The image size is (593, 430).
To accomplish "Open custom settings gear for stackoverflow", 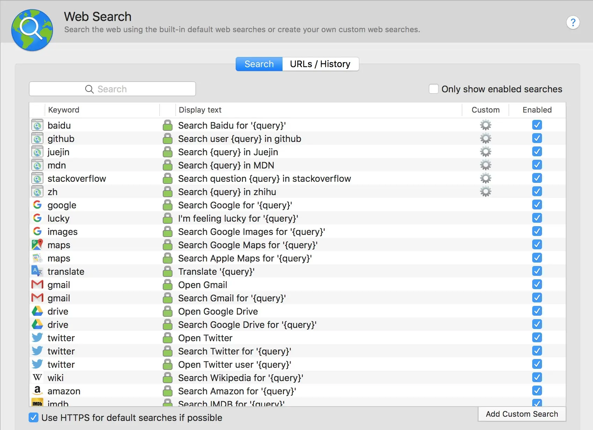I will point(485,178).
